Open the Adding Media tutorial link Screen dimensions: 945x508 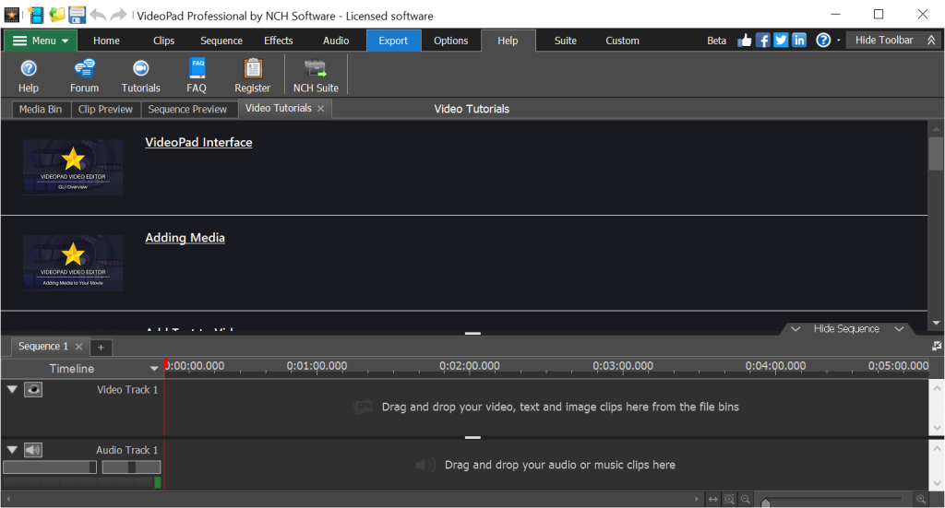click(185, 238)
